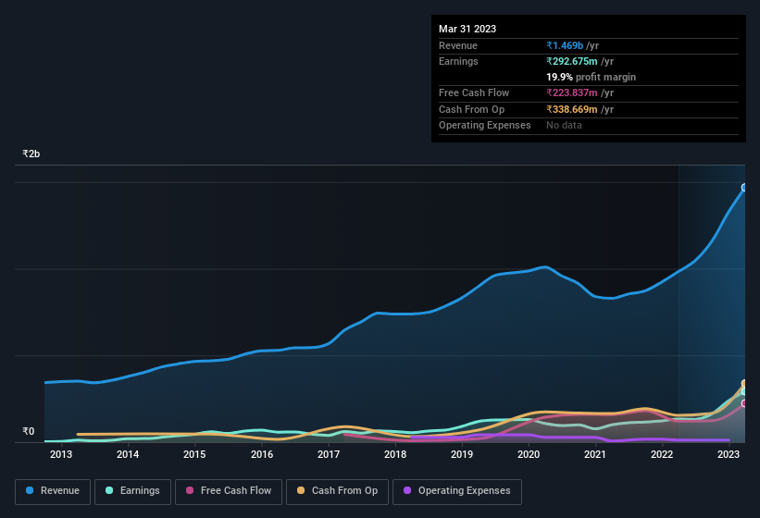Click the 2013 x-axis label
The image size is (760, 518).
point(60,454)
